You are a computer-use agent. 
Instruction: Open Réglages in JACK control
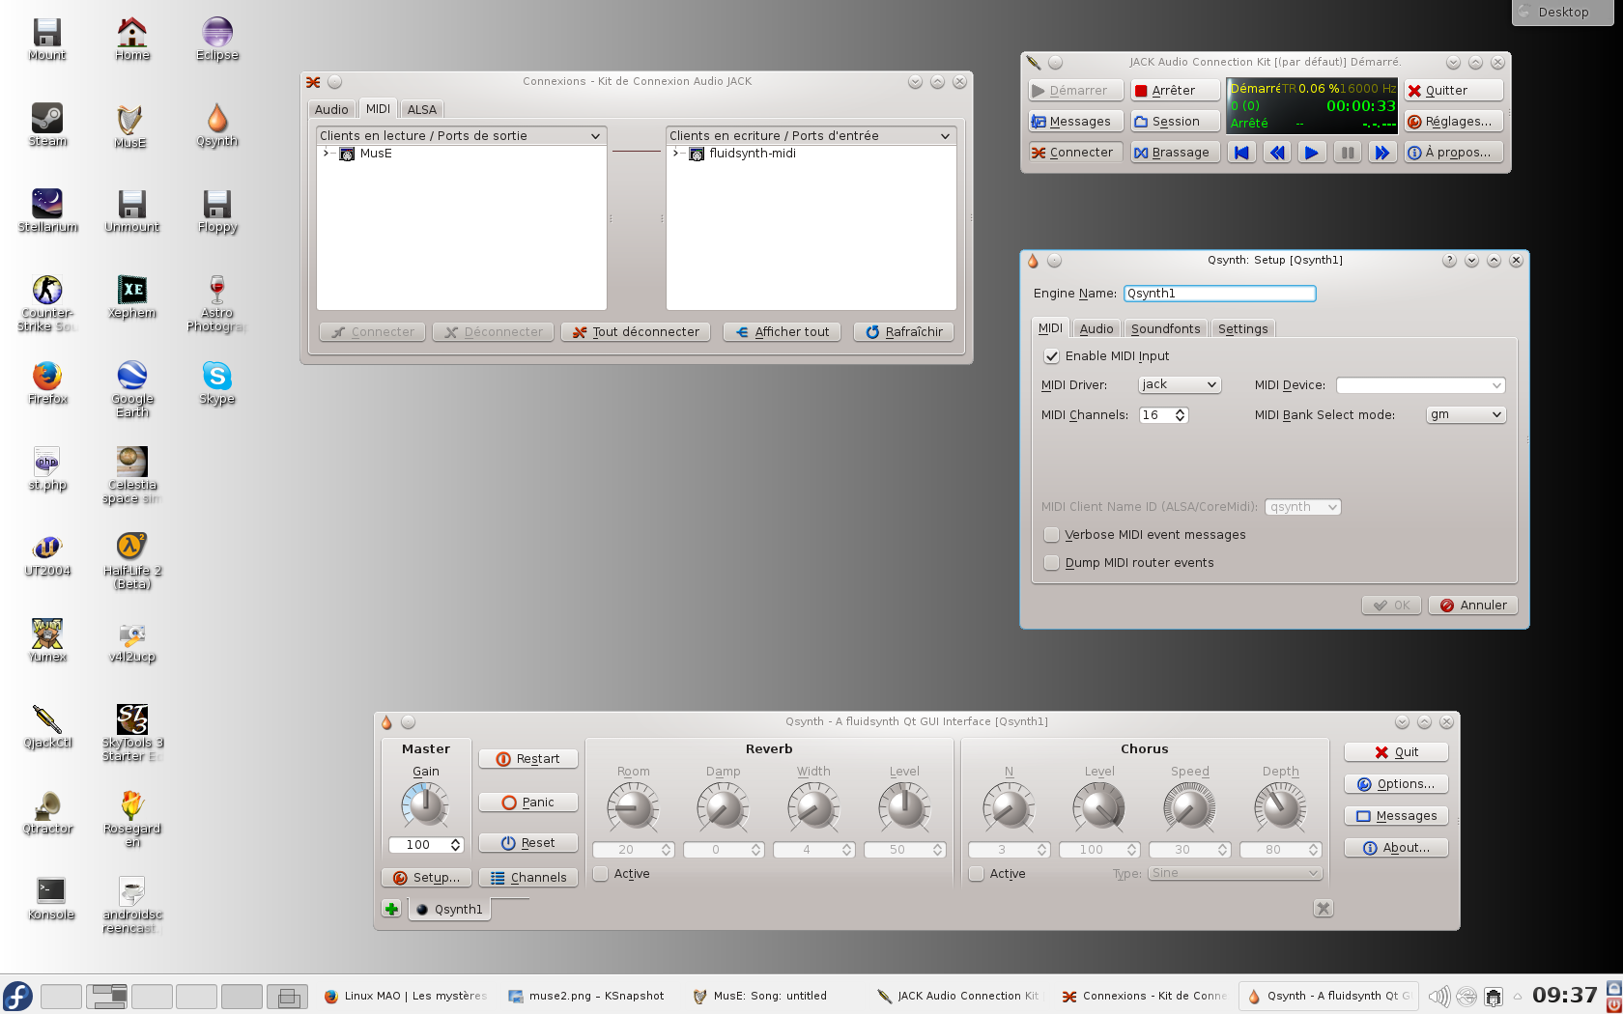pos(1454,121)
